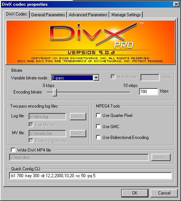
Task: Select the 1-pass bitrate mode text
Action: click(58, 78)
